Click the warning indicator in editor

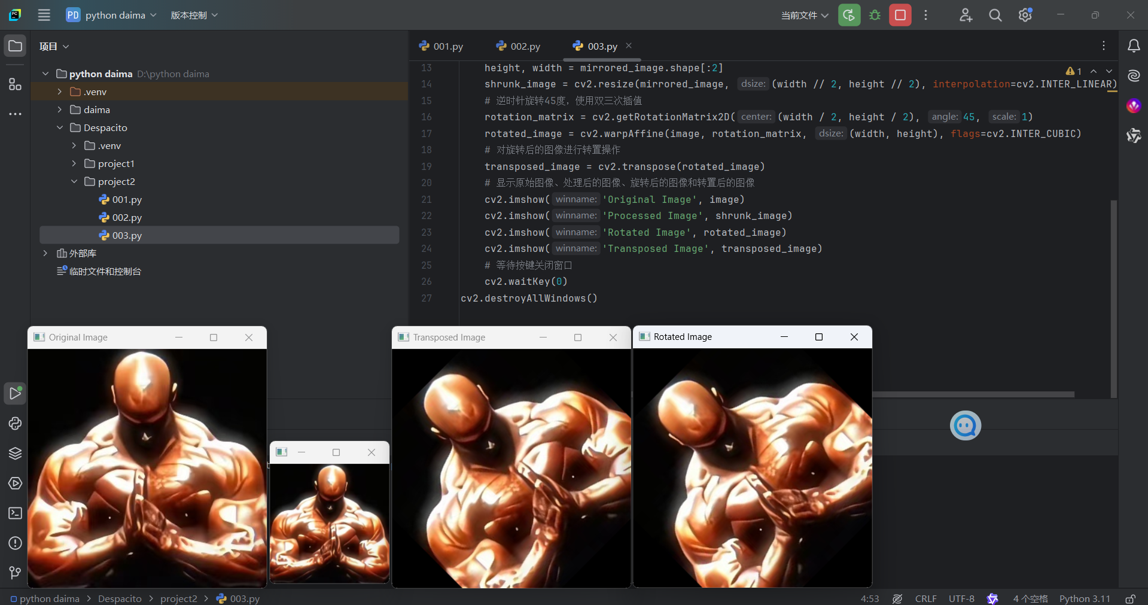[x=1074, y=71]
